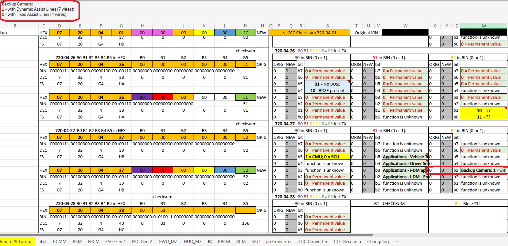508x246 pixels.
Task: Select the column AA header
Action: coord(483,26)
